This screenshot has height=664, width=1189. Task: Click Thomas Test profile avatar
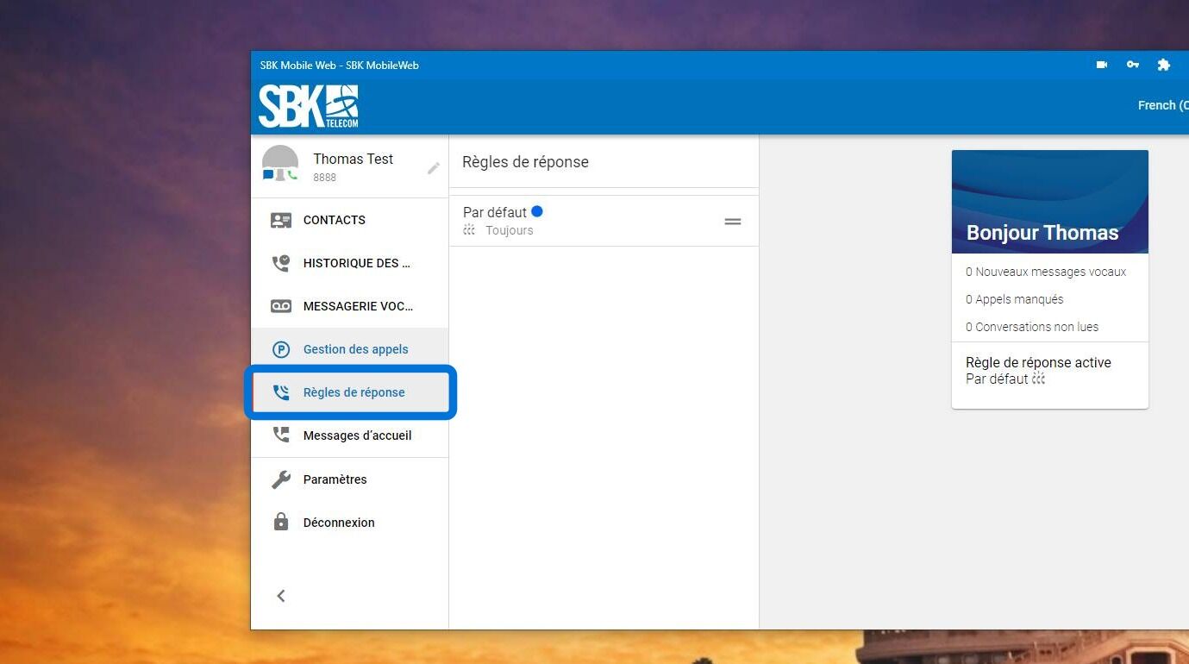click(x=280, y=163)
